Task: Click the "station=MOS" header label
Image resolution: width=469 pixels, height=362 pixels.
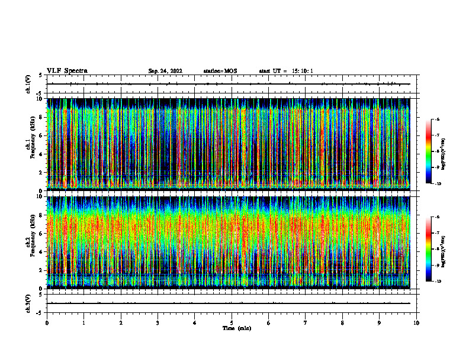Action: tap(220, 71)
